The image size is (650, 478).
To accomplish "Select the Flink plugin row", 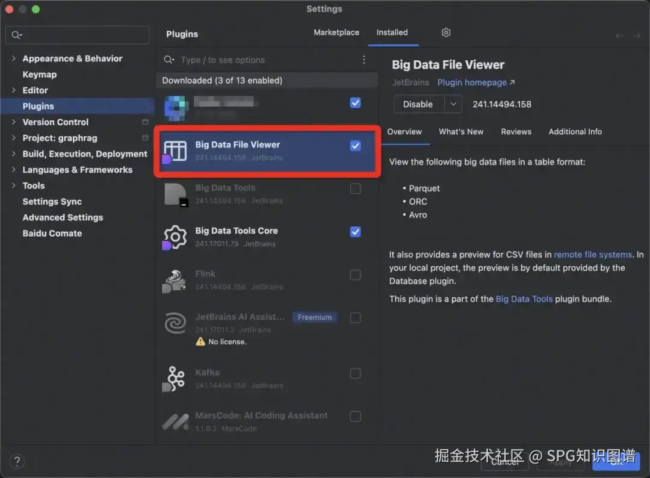I will [267, 281].
